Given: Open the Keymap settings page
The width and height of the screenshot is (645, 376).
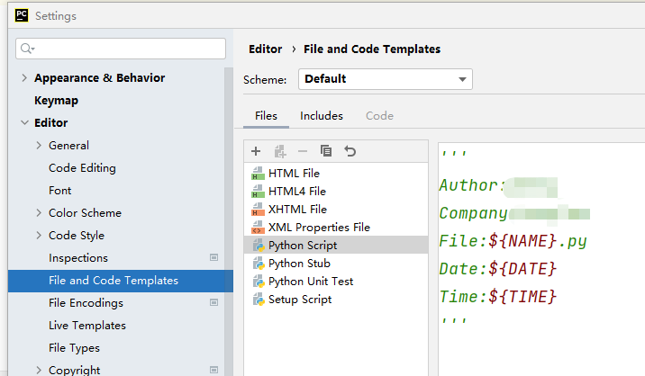Looking at the screenshot, I should pos(56,101).
